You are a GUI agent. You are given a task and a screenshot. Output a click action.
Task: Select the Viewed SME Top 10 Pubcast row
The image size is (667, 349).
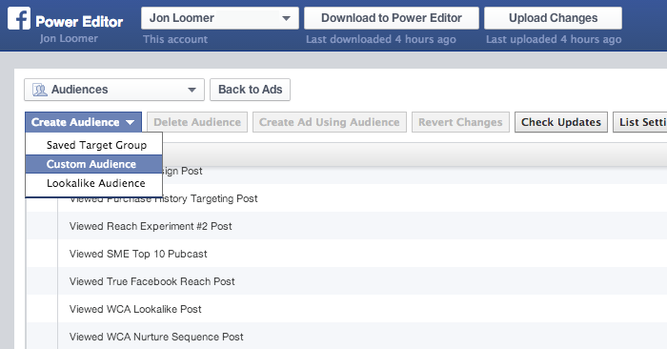pos(347,254)
